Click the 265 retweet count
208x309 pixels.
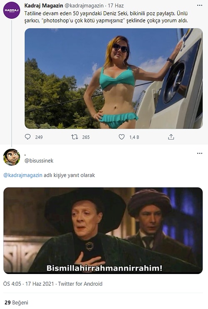pos(86,137)
